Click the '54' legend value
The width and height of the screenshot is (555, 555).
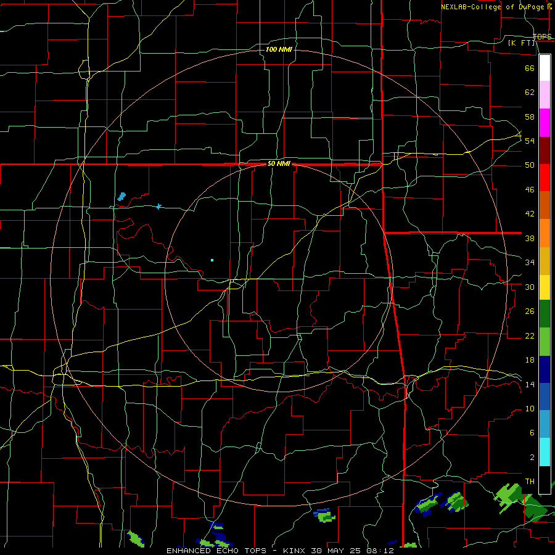530,141
